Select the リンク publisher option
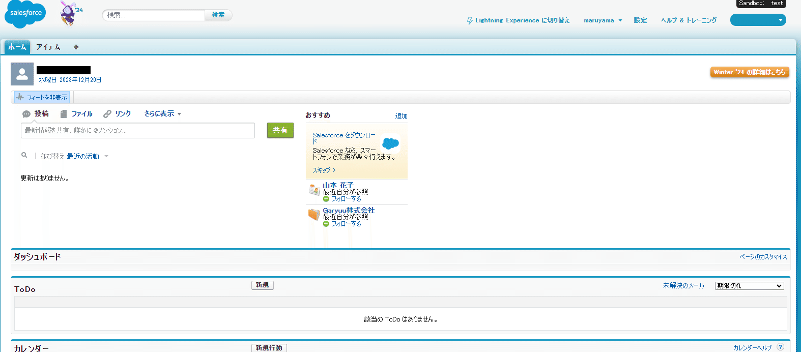The image size is (801, 352). (x=117, y=114)
